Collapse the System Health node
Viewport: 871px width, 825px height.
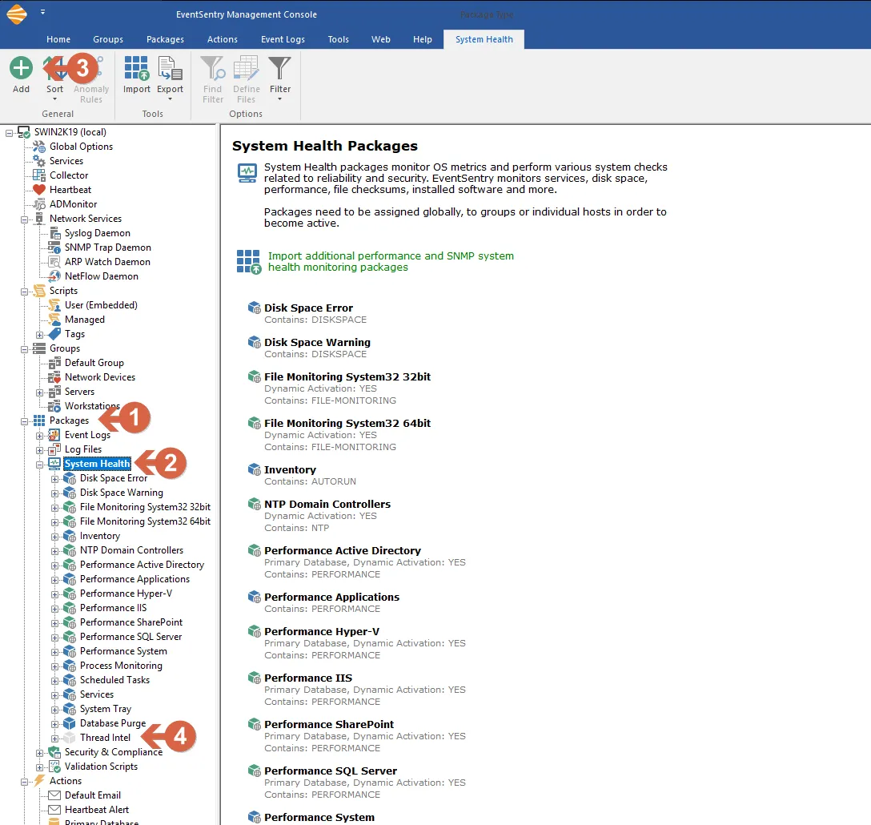[x=39, y=465]
